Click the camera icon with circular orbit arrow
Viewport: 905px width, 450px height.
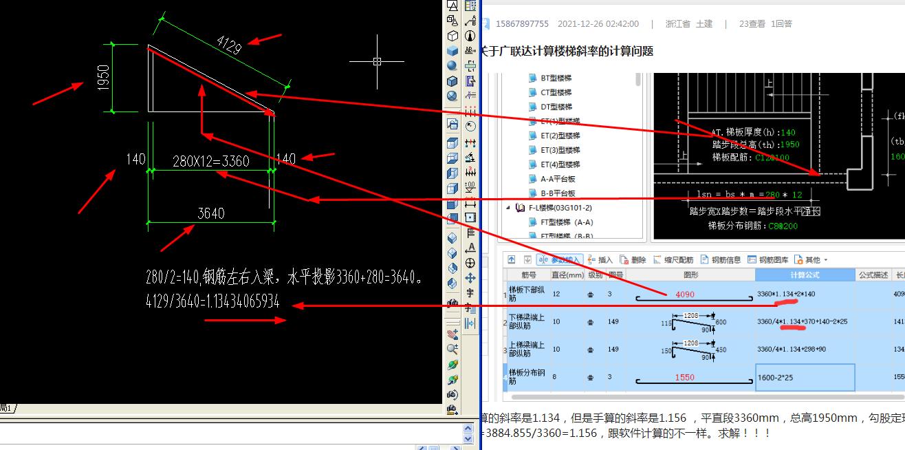pos(452,394)
